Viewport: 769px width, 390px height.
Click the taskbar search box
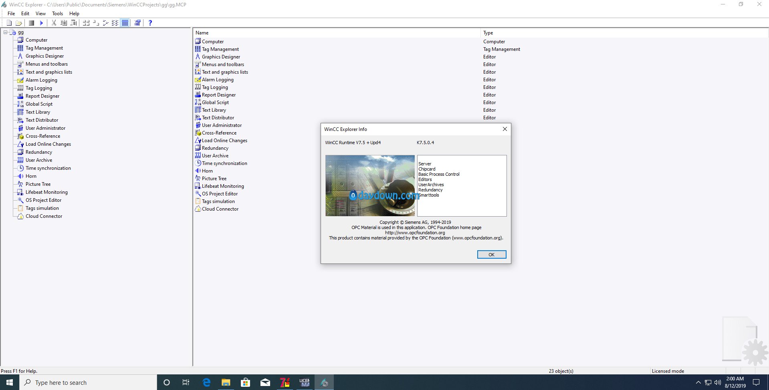coord(88,382)
